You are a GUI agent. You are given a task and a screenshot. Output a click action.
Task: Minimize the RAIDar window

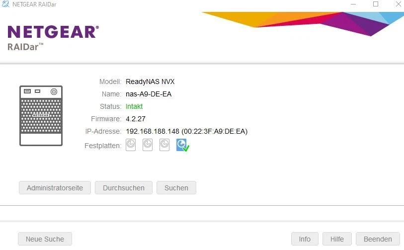353,4
